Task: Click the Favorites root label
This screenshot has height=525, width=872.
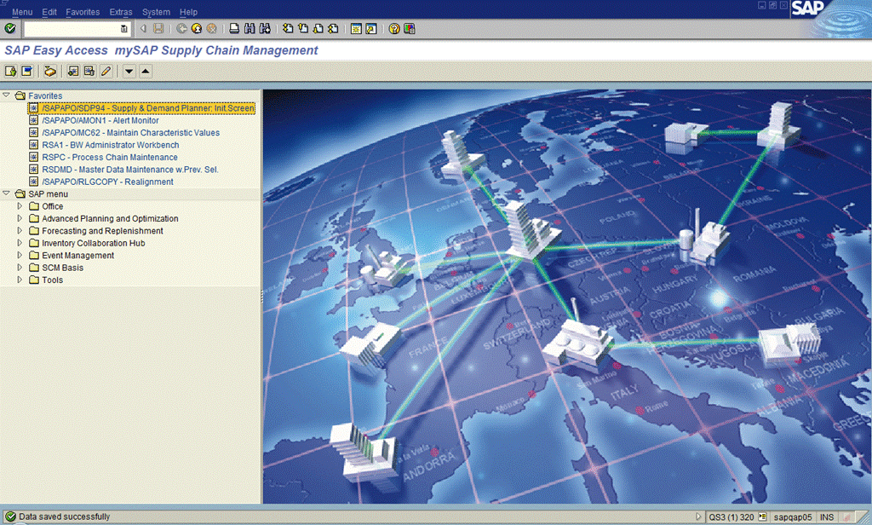Action: (x=46, y=95)
